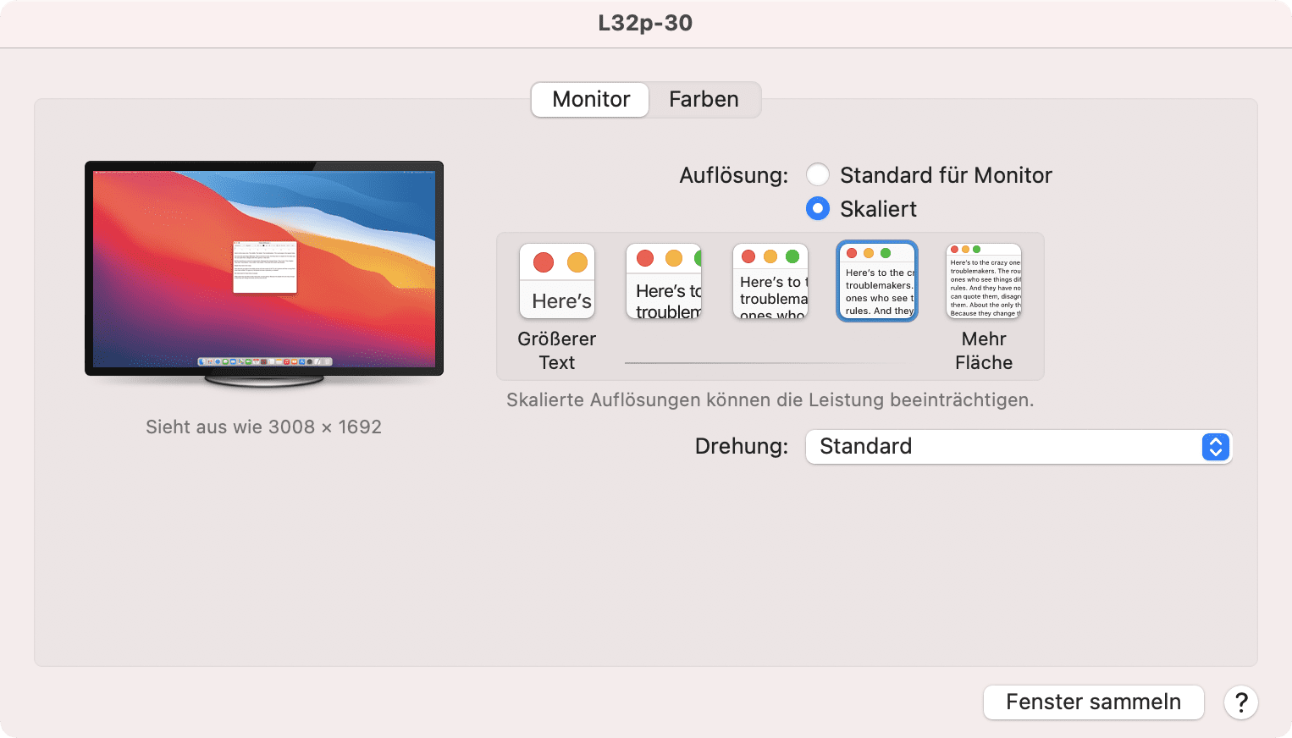Enable the "Standard für Monitor" radio button
Viewport: 1292px width, 738px height.
click(x=818, y=175)
